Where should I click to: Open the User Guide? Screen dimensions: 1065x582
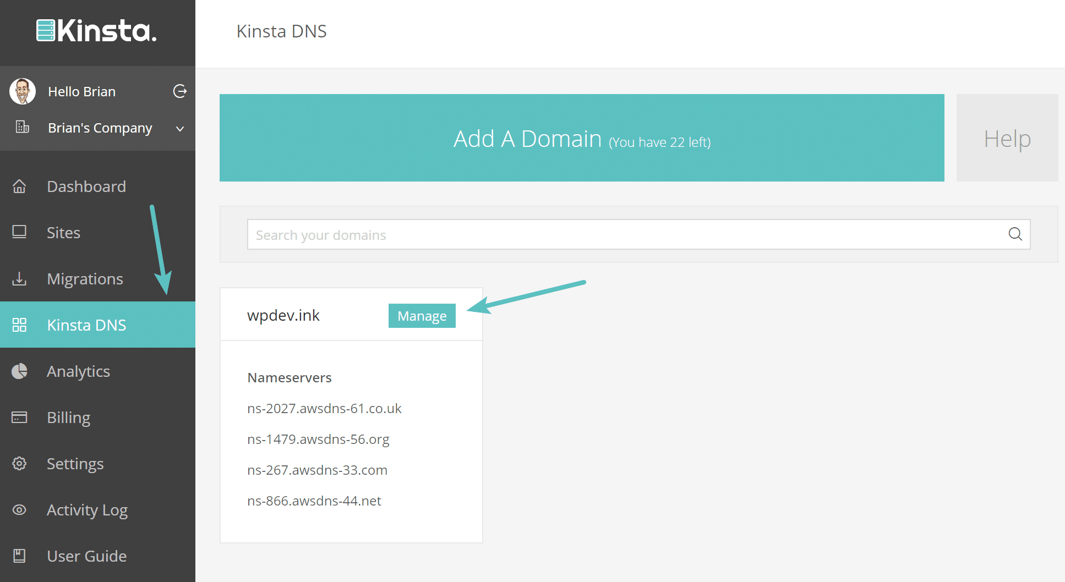pos(97,556)
